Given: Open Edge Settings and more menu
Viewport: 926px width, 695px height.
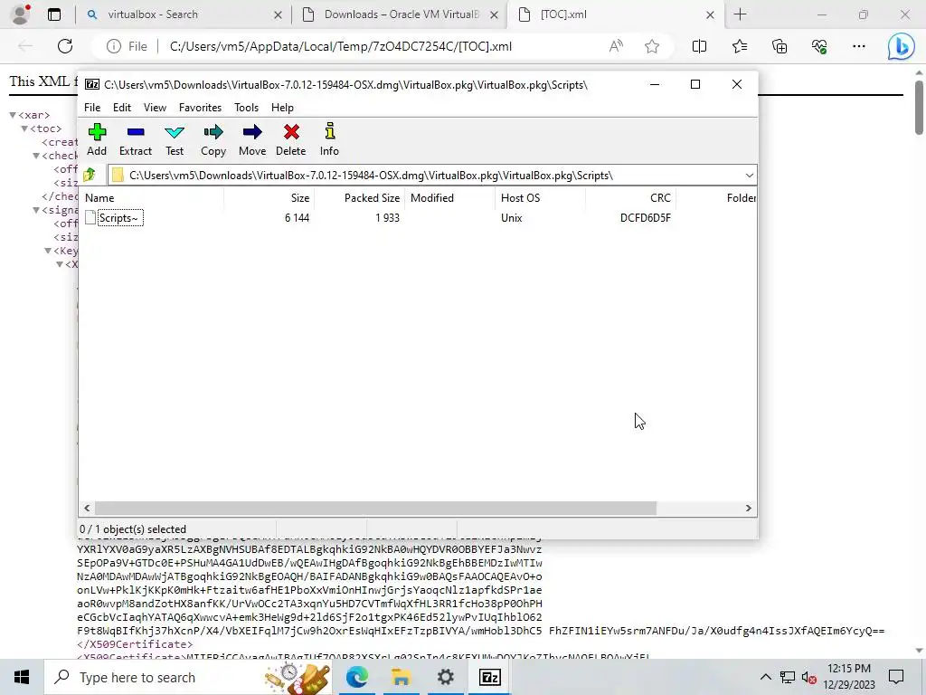Looking at the screenshot, I should (859, 46).
